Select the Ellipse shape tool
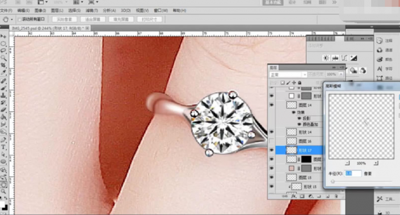This screenshot has height=215, width=400. [x=3, y=162]
